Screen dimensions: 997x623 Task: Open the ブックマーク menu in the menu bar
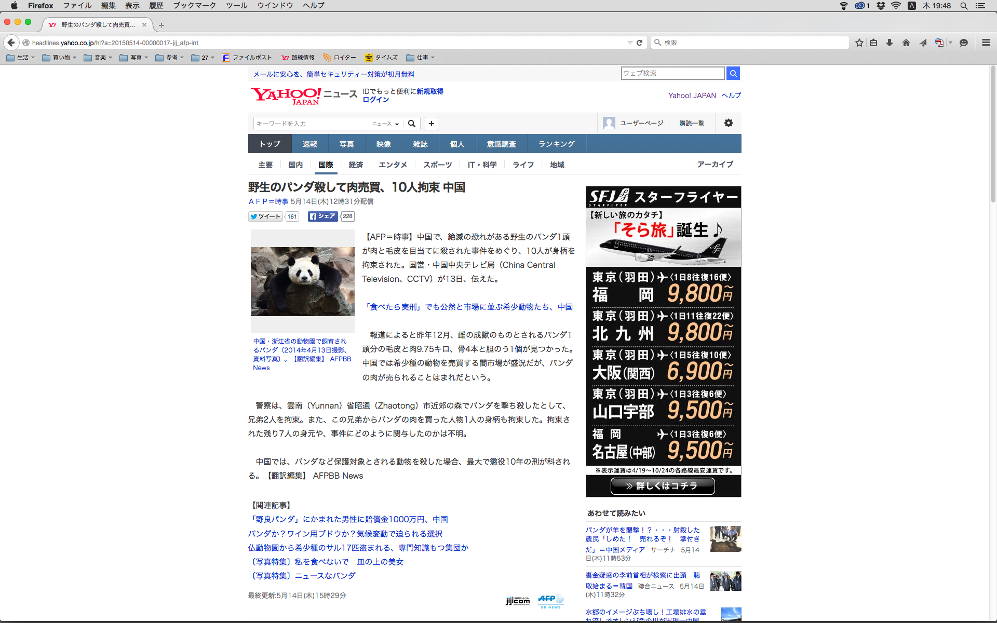(x=194, y=5)
